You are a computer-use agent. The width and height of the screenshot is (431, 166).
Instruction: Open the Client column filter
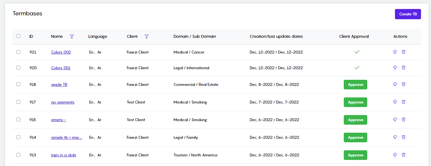tap(147, 37)
